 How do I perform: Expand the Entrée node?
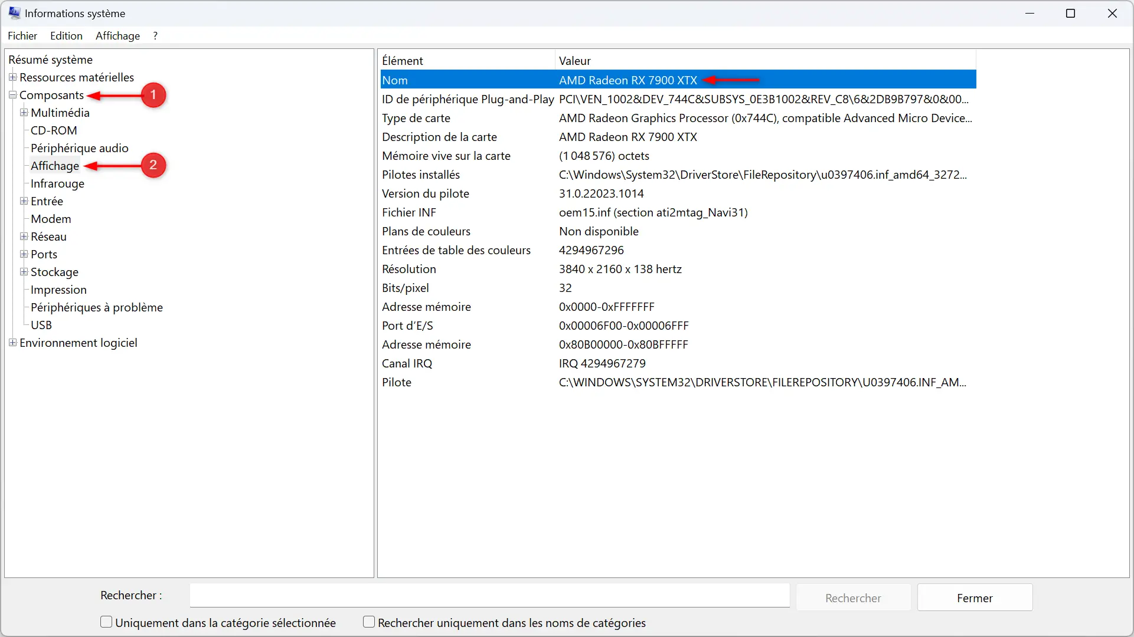tap(24, 201)
